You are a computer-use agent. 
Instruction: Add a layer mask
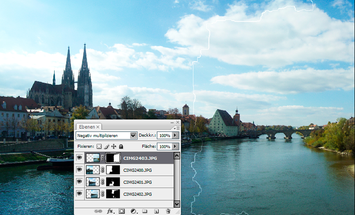click(122, 211)
